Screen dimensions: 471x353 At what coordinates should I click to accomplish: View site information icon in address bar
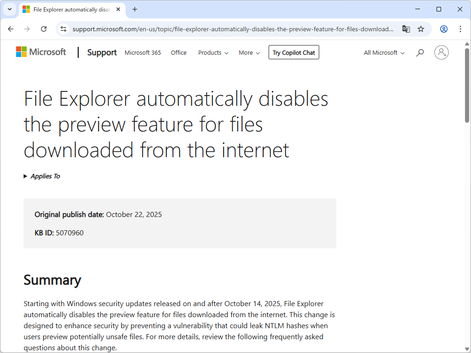63,29
